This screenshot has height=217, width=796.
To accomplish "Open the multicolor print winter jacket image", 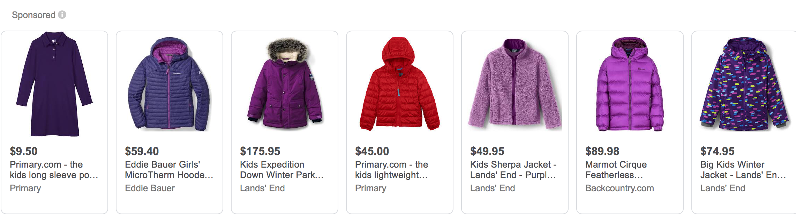I will click(744, 84).
